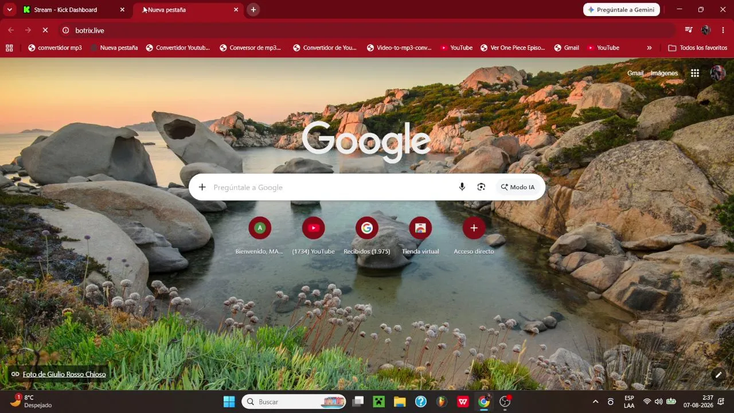The width and height of the screenshot is (734, 413).
Task: Open YouTube bookmark beside Video-to-mp3-conv...
Action: coord(456,48)
